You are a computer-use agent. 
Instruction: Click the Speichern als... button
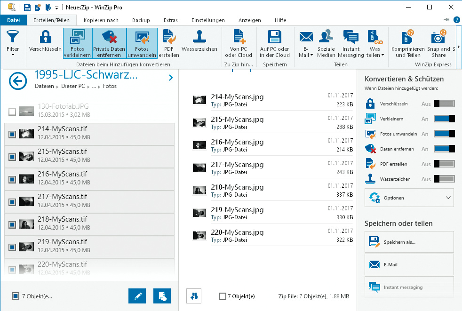point(409,242)
